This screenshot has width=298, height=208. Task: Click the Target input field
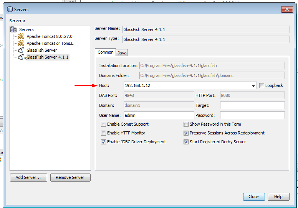click(x=252, y=105)
